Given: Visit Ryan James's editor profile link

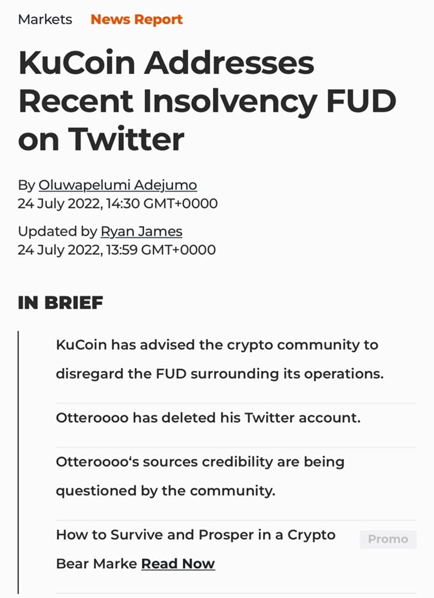Looking at the screenshot, I should 141,231.
